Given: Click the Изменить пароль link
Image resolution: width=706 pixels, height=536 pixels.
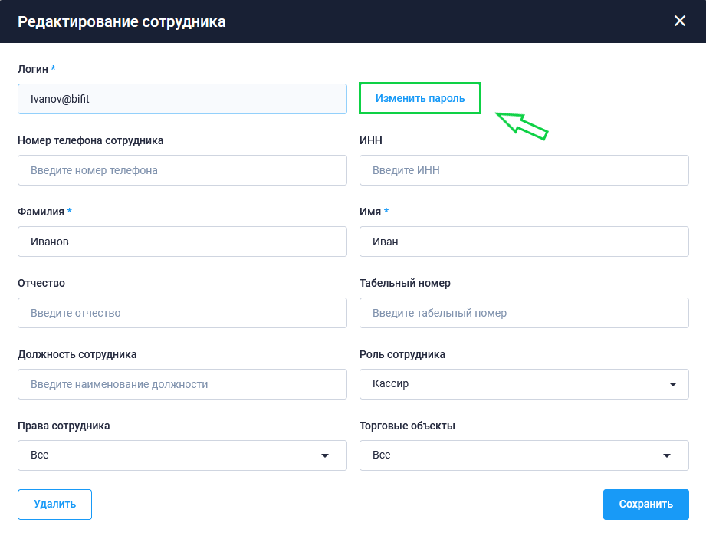Looking at the screenshot, I should (419, 98).
